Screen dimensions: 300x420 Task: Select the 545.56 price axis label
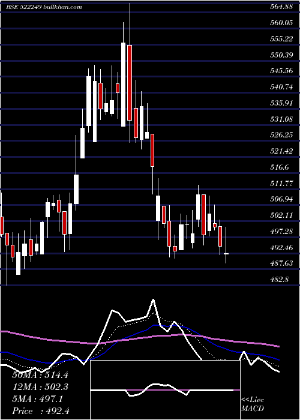pyautogui.click(x=281, y=71)
